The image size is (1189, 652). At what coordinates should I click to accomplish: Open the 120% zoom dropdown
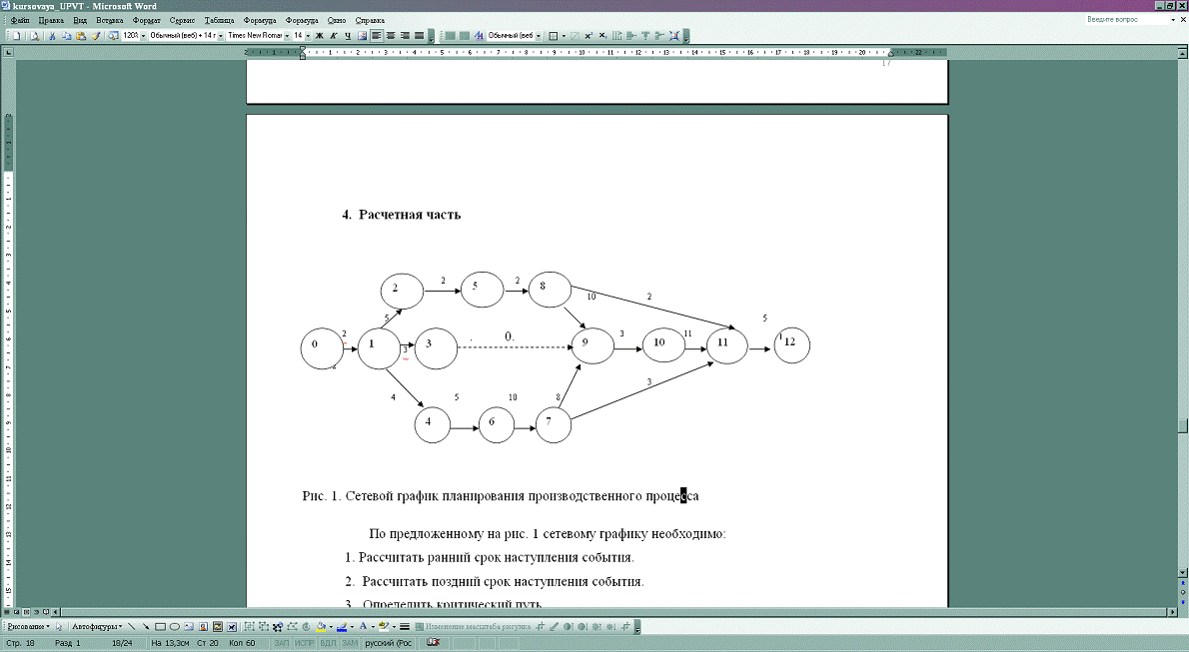click(x=143, y=36)
